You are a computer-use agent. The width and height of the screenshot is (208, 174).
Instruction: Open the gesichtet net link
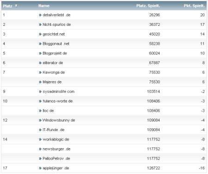click(54, 34)
